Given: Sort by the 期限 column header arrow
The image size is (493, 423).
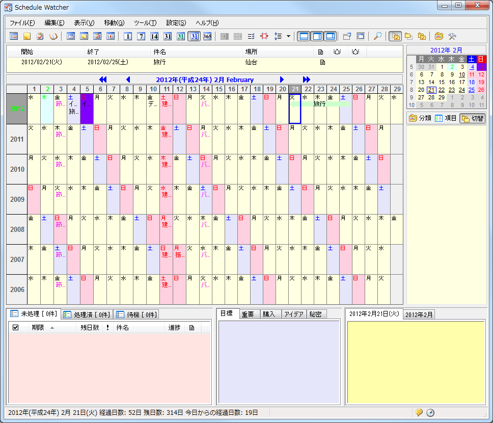Looking at the screenshot, I should (x=52, y=328).
